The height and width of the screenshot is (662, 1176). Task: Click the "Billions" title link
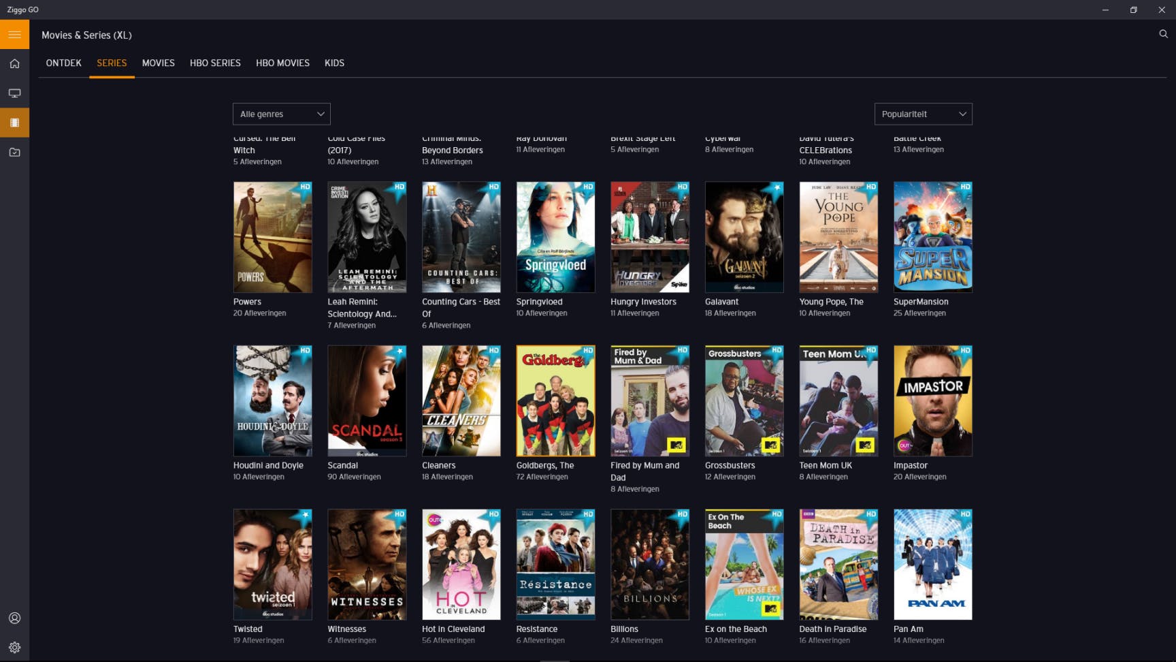[x=624, y=629]
